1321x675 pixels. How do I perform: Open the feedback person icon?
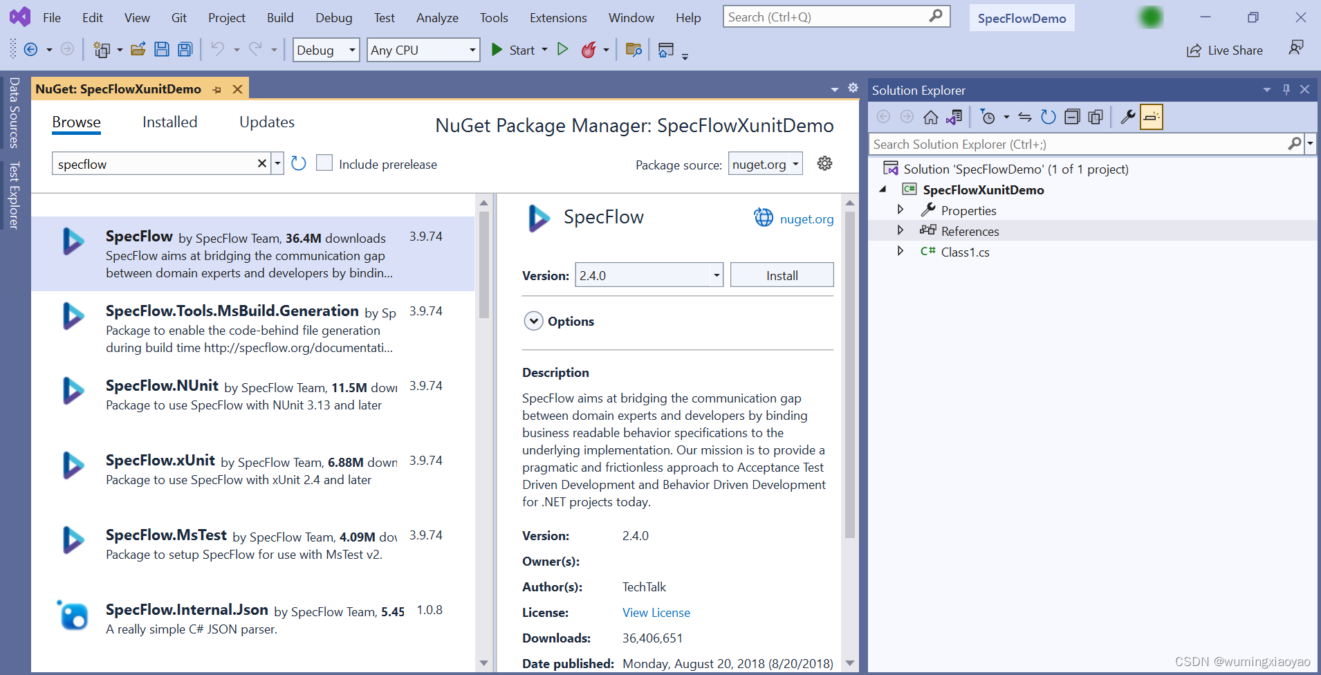tap(1295, 48)
